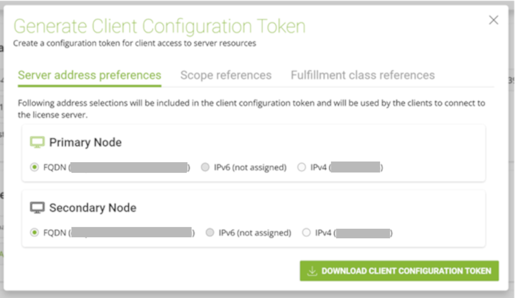Select FQDN for the Secondary Node

(x=34, y=233)
